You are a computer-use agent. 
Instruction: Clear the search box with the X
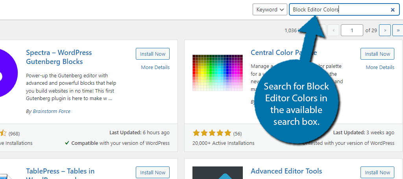point(392,10)
